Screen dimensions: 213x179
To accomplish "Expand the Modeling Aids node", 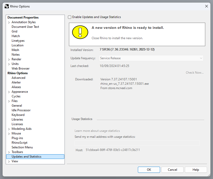I will [x=9, y=129].
